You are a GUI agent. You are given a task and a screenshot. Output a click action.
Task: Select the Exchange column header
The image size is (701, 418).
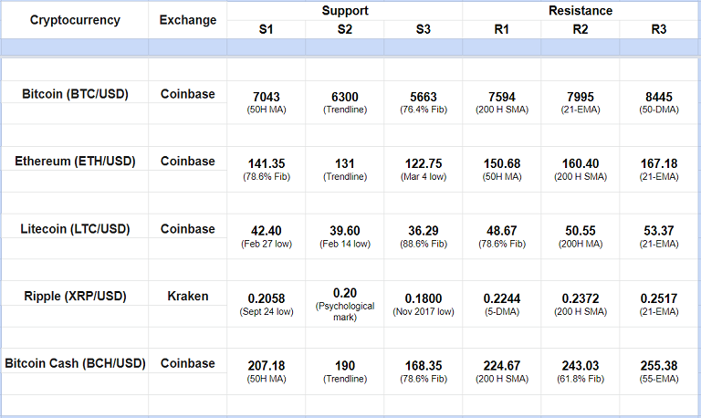(x=188, y=20)
